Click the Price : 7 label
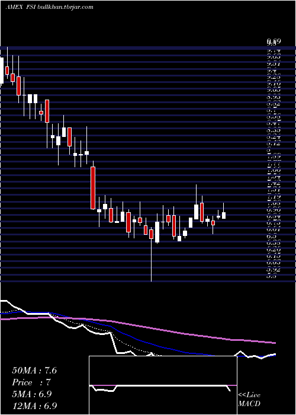 coord(31,382)
